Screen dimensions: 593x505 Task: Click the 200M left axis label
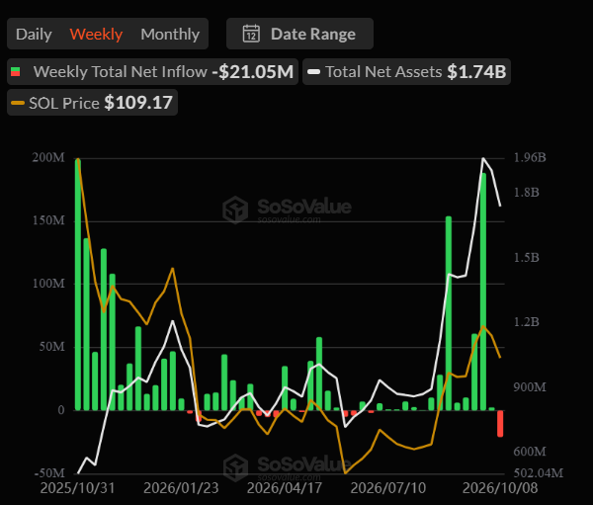(48, 158)
